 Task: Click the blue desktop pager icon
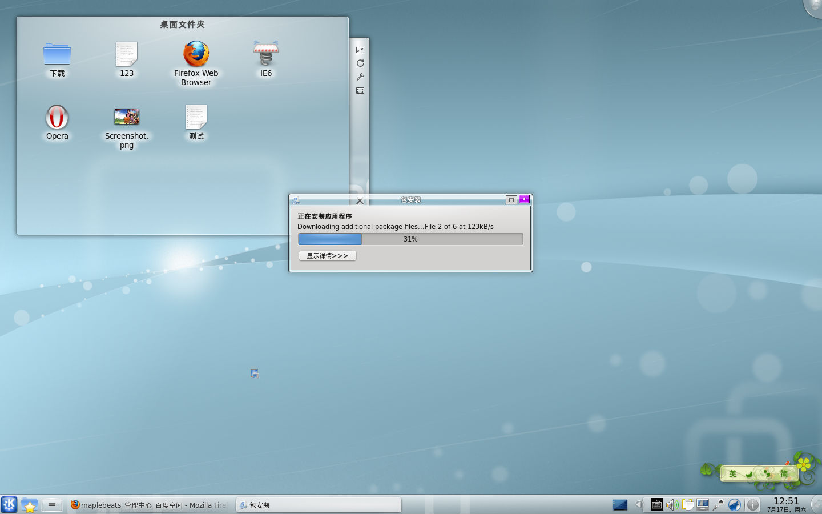click(620, 505)
